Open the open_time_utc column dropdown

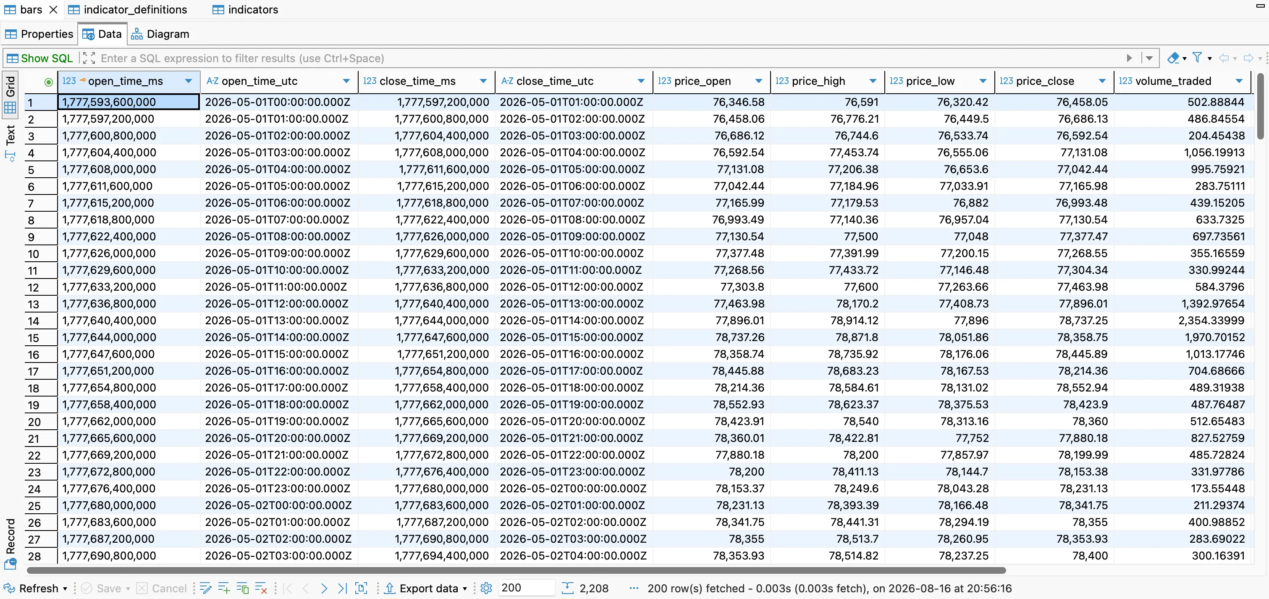coord(346,81)
